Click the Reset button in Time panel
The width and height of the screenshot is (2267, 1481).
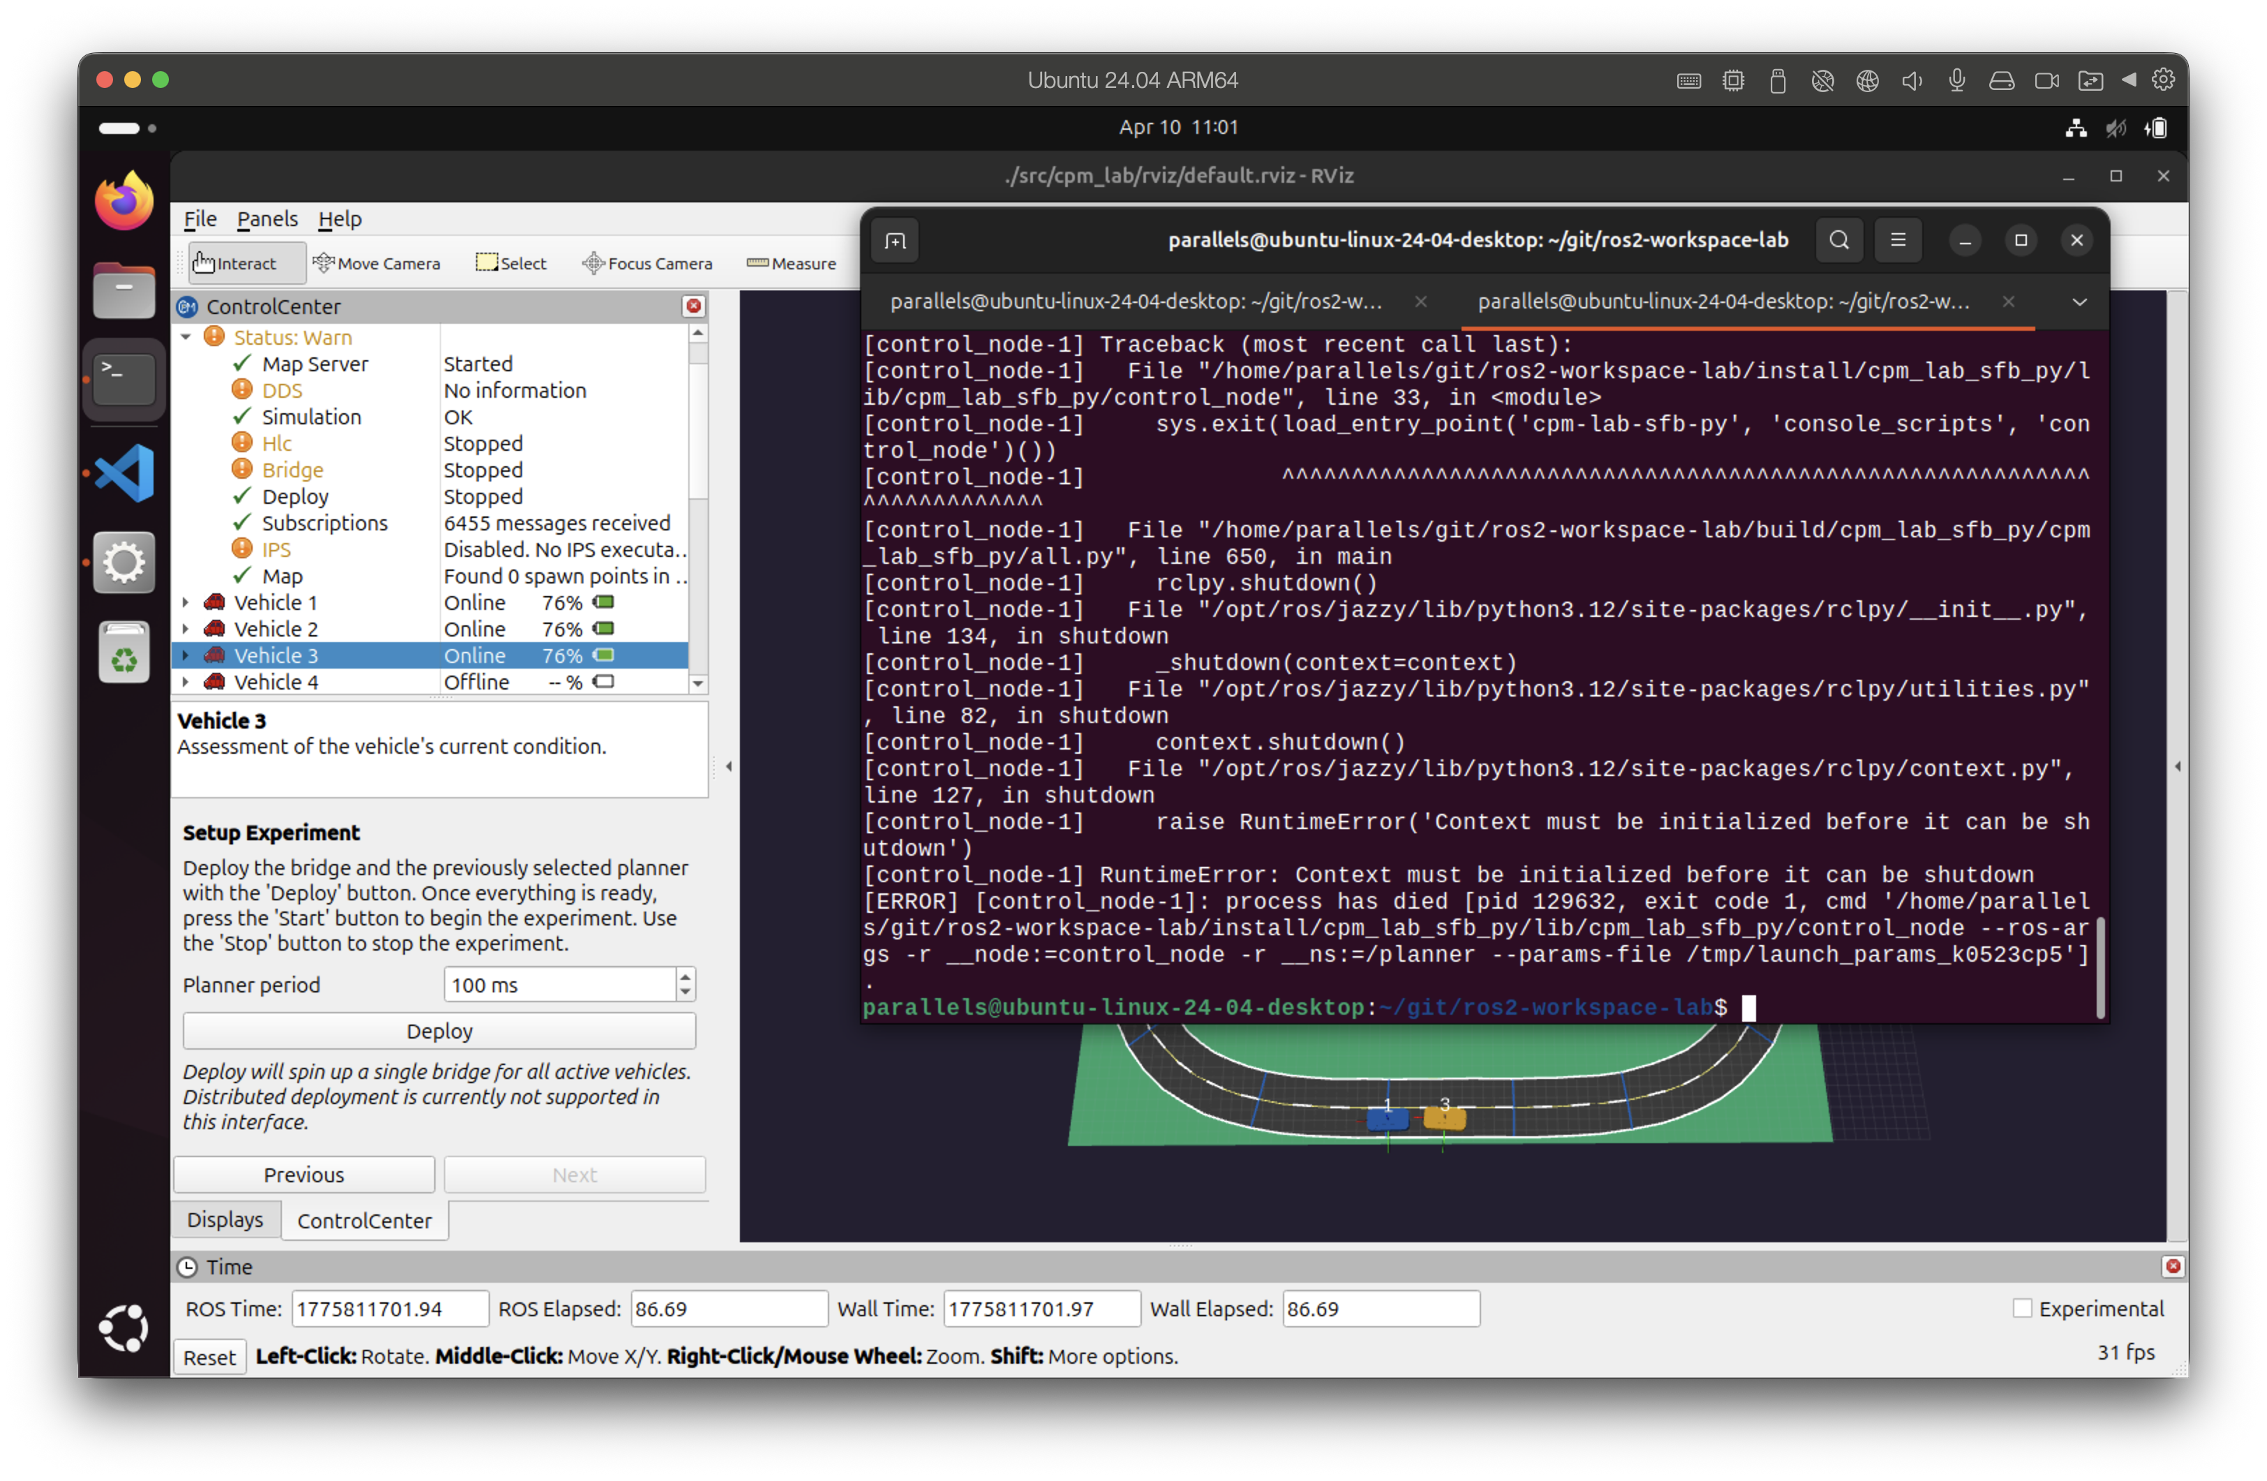click(x=209, y=1358)
